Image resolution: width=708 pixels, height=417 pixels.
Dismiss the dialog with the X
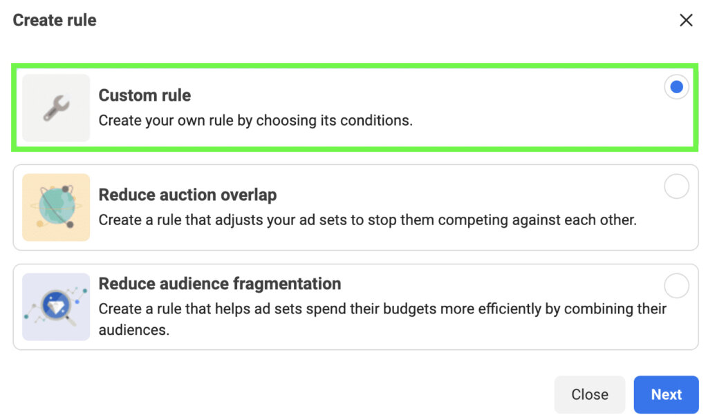point(686,20)
